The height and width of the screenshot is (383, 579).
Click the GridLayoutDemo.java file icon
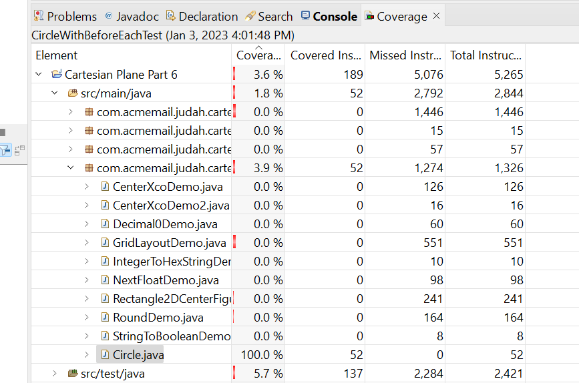pos(105,243)
